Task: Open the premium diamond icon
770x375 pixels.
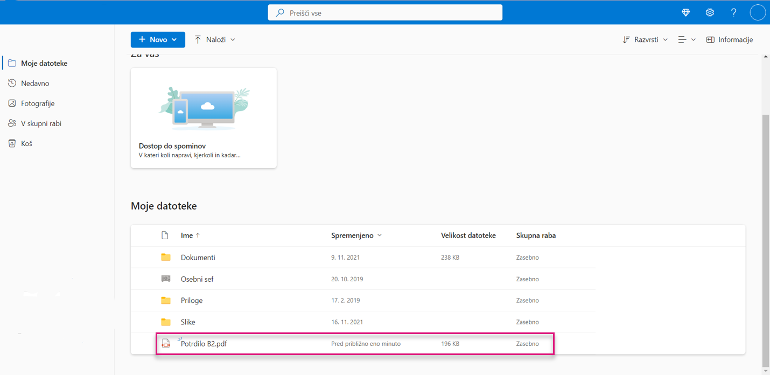Action: click(x=685, y=12)
